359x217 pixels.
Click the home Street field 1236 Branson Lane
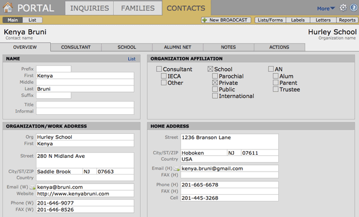pyautogui.click(x=229, y=142)
